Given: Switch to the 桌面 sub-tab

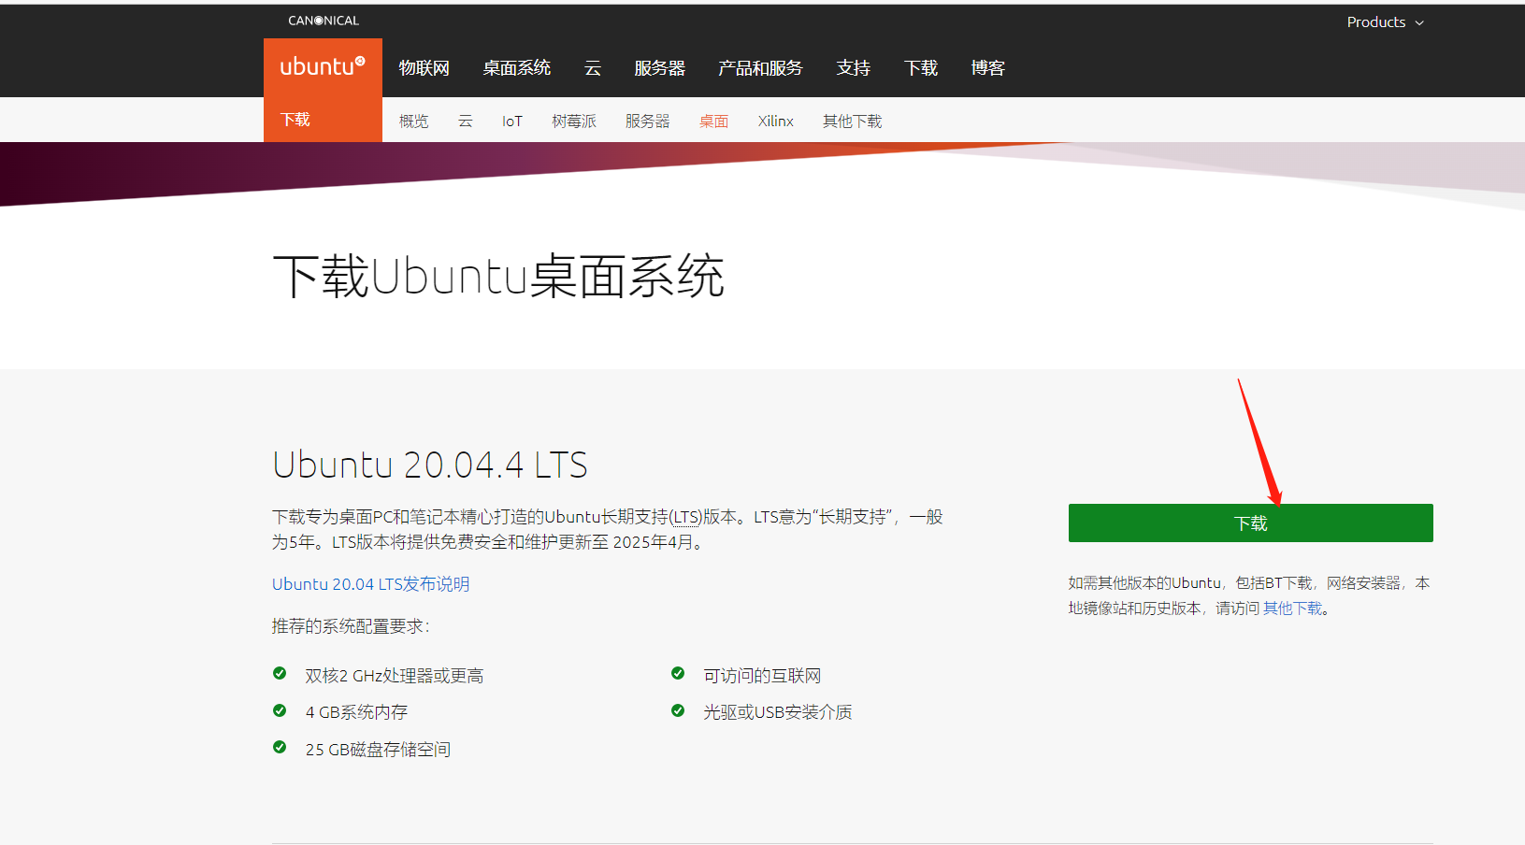Looking at the screenshot, I should [714, 122].
